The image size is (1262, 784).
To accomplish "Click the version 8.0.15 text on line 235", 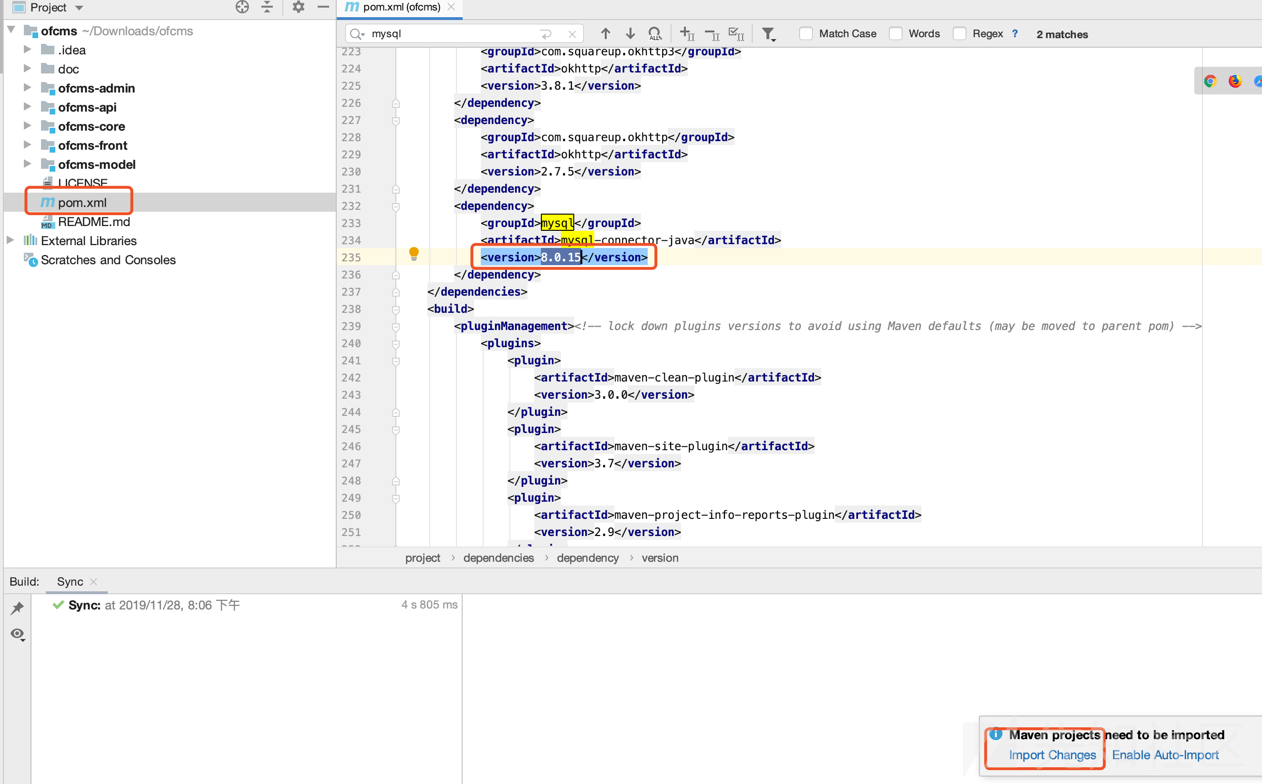I will (x=560, y=257).
